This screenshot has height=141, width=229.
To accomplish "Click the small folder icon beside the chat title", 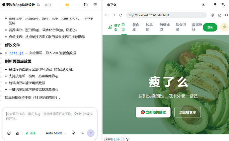I will click(38, 5).
